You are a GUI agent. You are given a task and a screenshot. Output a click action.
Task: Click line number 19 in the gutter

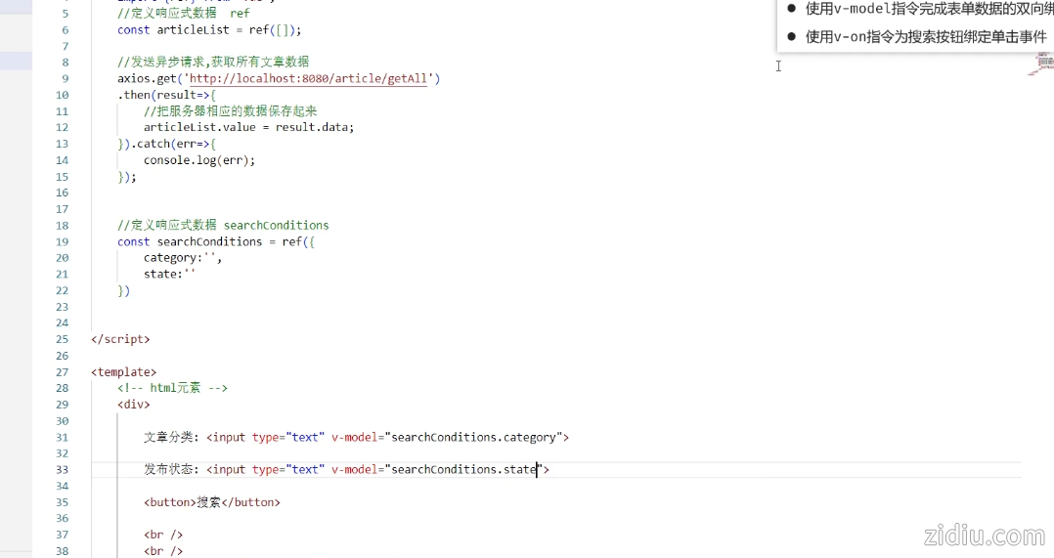63,241
